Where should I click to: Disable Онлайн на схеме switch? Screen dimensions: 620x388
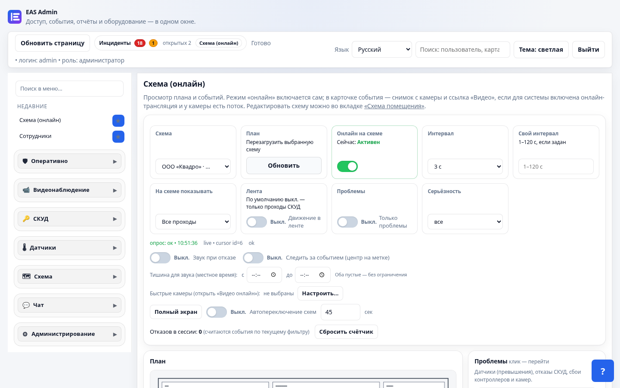347,166
